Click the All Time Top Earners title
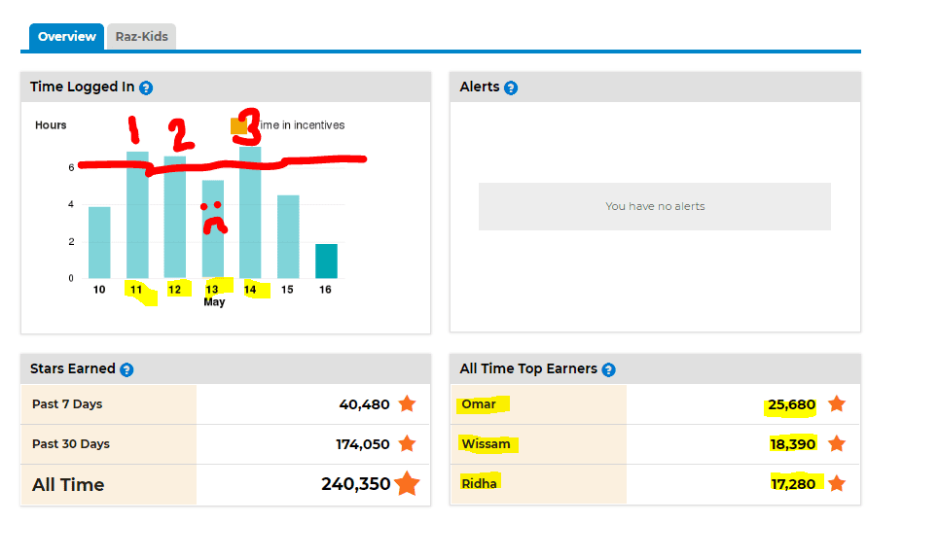The width and height of the screenshot is (939, 559). tap(528, 368)
